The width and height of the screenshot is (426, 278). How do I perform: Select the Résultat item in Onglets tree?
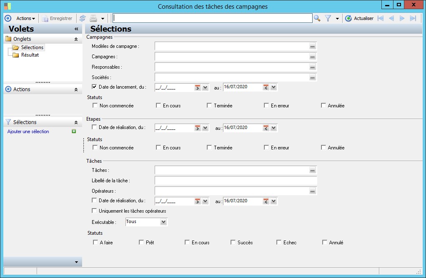(30, 55)
